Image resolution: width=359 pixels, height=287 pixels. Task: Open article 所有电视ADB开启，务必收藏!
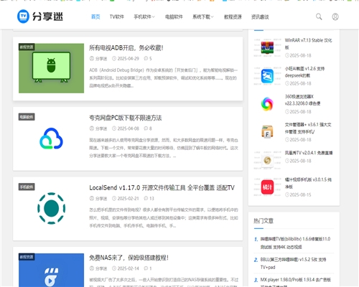coord(126,48)
